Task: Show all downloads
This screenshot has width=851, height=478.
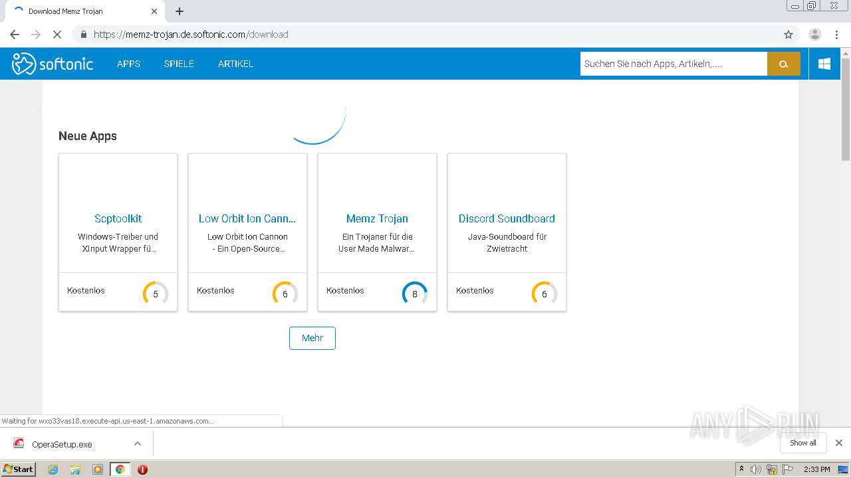Action: tap(803, 443)
